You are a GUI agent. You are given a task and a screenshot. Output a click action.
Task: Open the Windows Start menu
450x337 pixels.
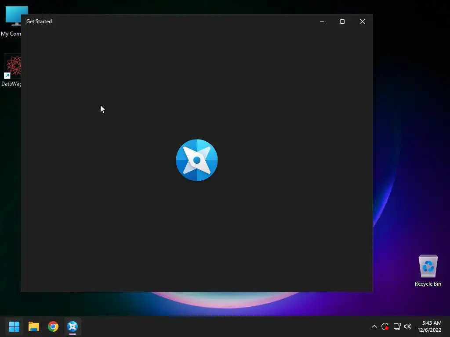[x=14, y=326]
